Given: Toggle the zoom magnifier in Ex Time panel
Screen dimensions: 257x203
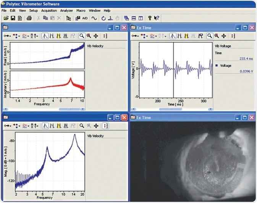Looking at the screenshot, I should pos(210,36).
